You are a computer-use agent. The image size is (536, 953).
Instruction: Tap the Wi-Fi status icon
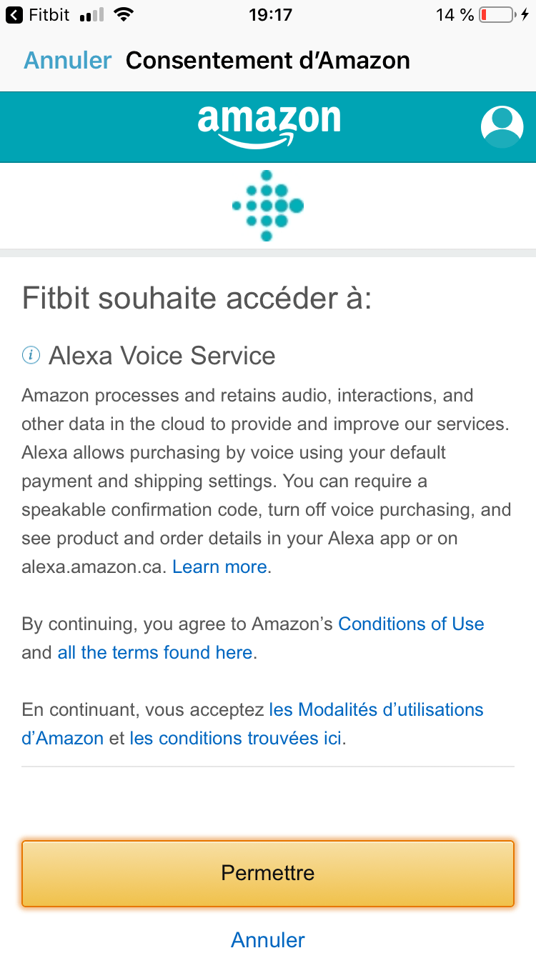(124, 15)
